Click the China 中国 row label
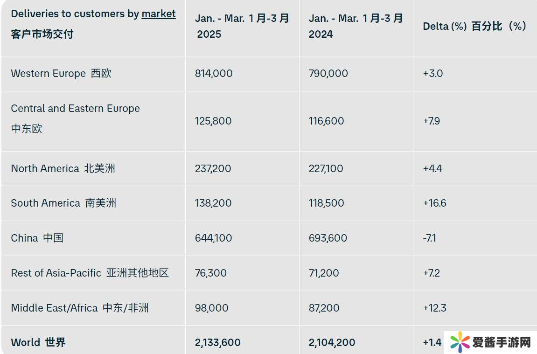537x354 pixels. (x=37, y=238)
